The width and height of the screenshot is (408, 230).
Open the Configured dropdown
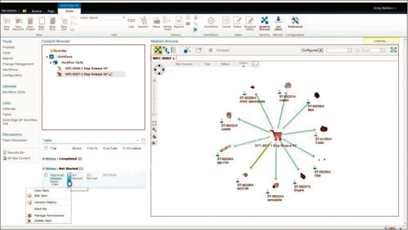click(x=321, y=50)
